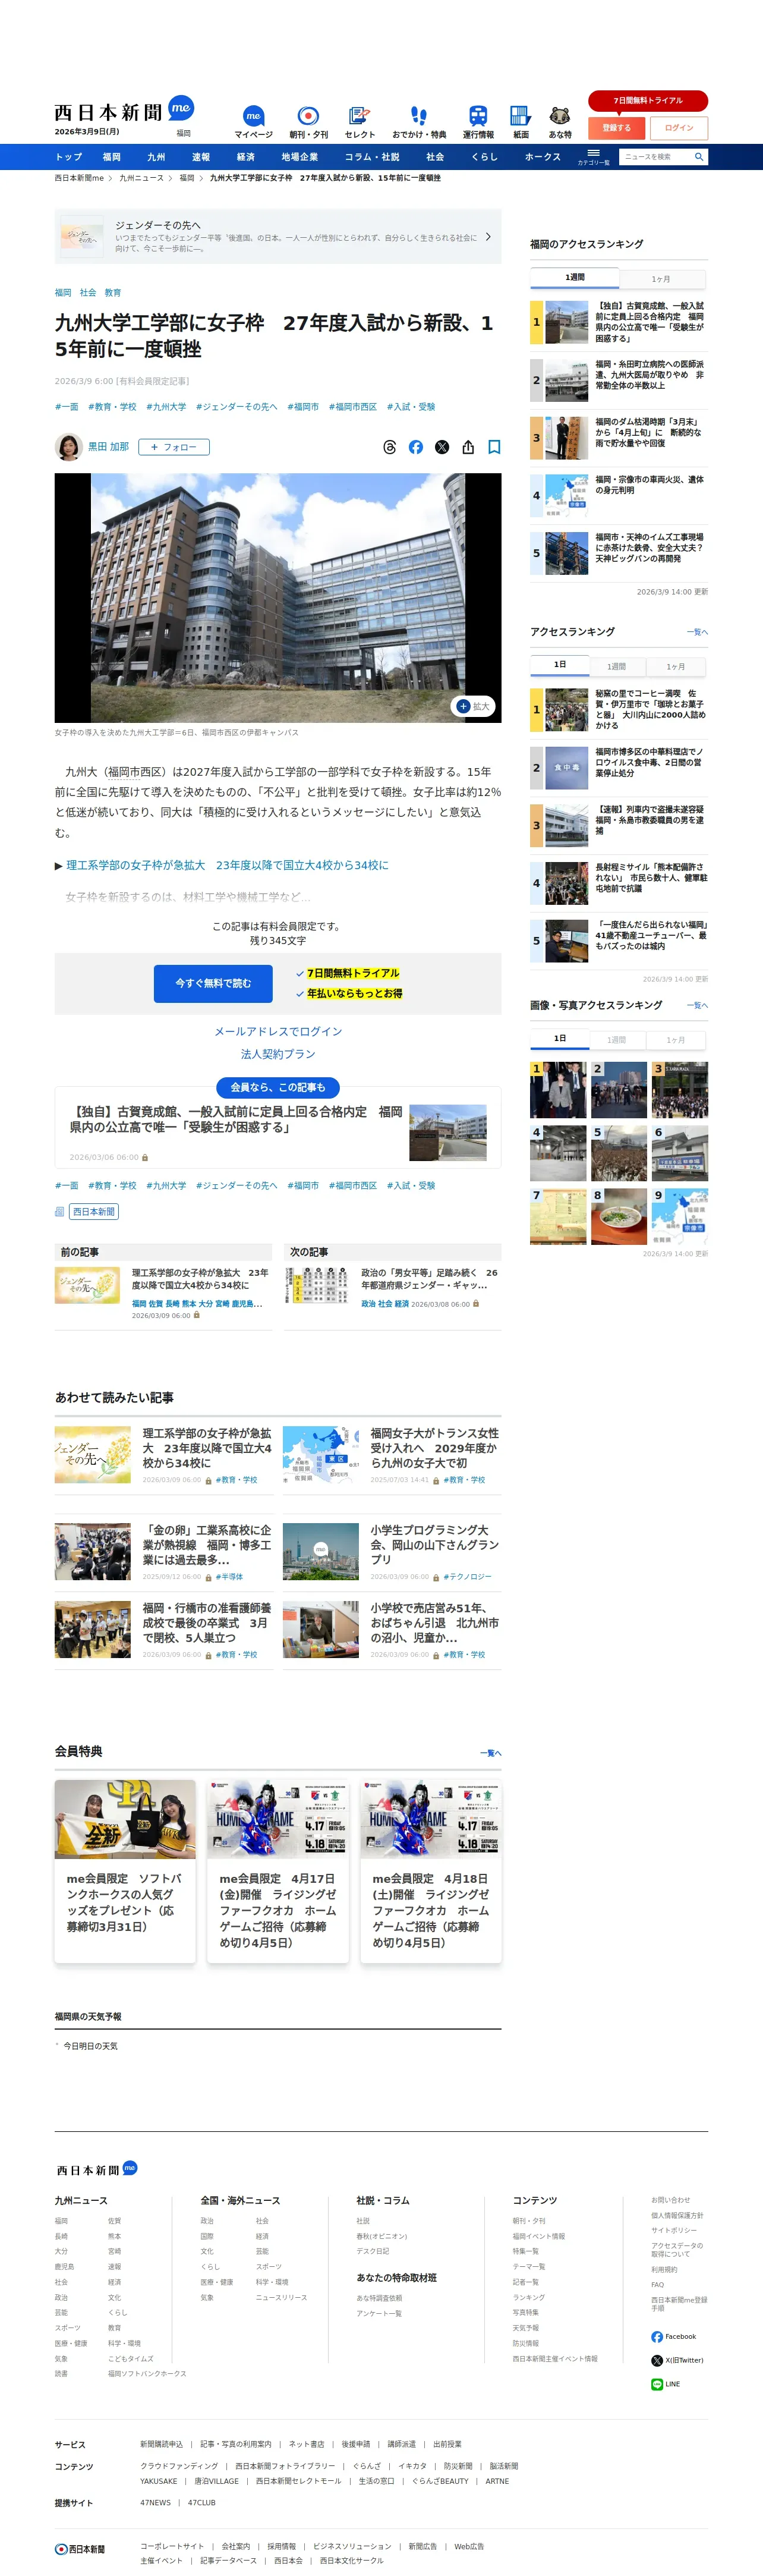This screenshot has width=763, height=2576.
Task: Select 1週間 tab in 福岡のアクセスランキング
Action: click(x=575, y=277)
